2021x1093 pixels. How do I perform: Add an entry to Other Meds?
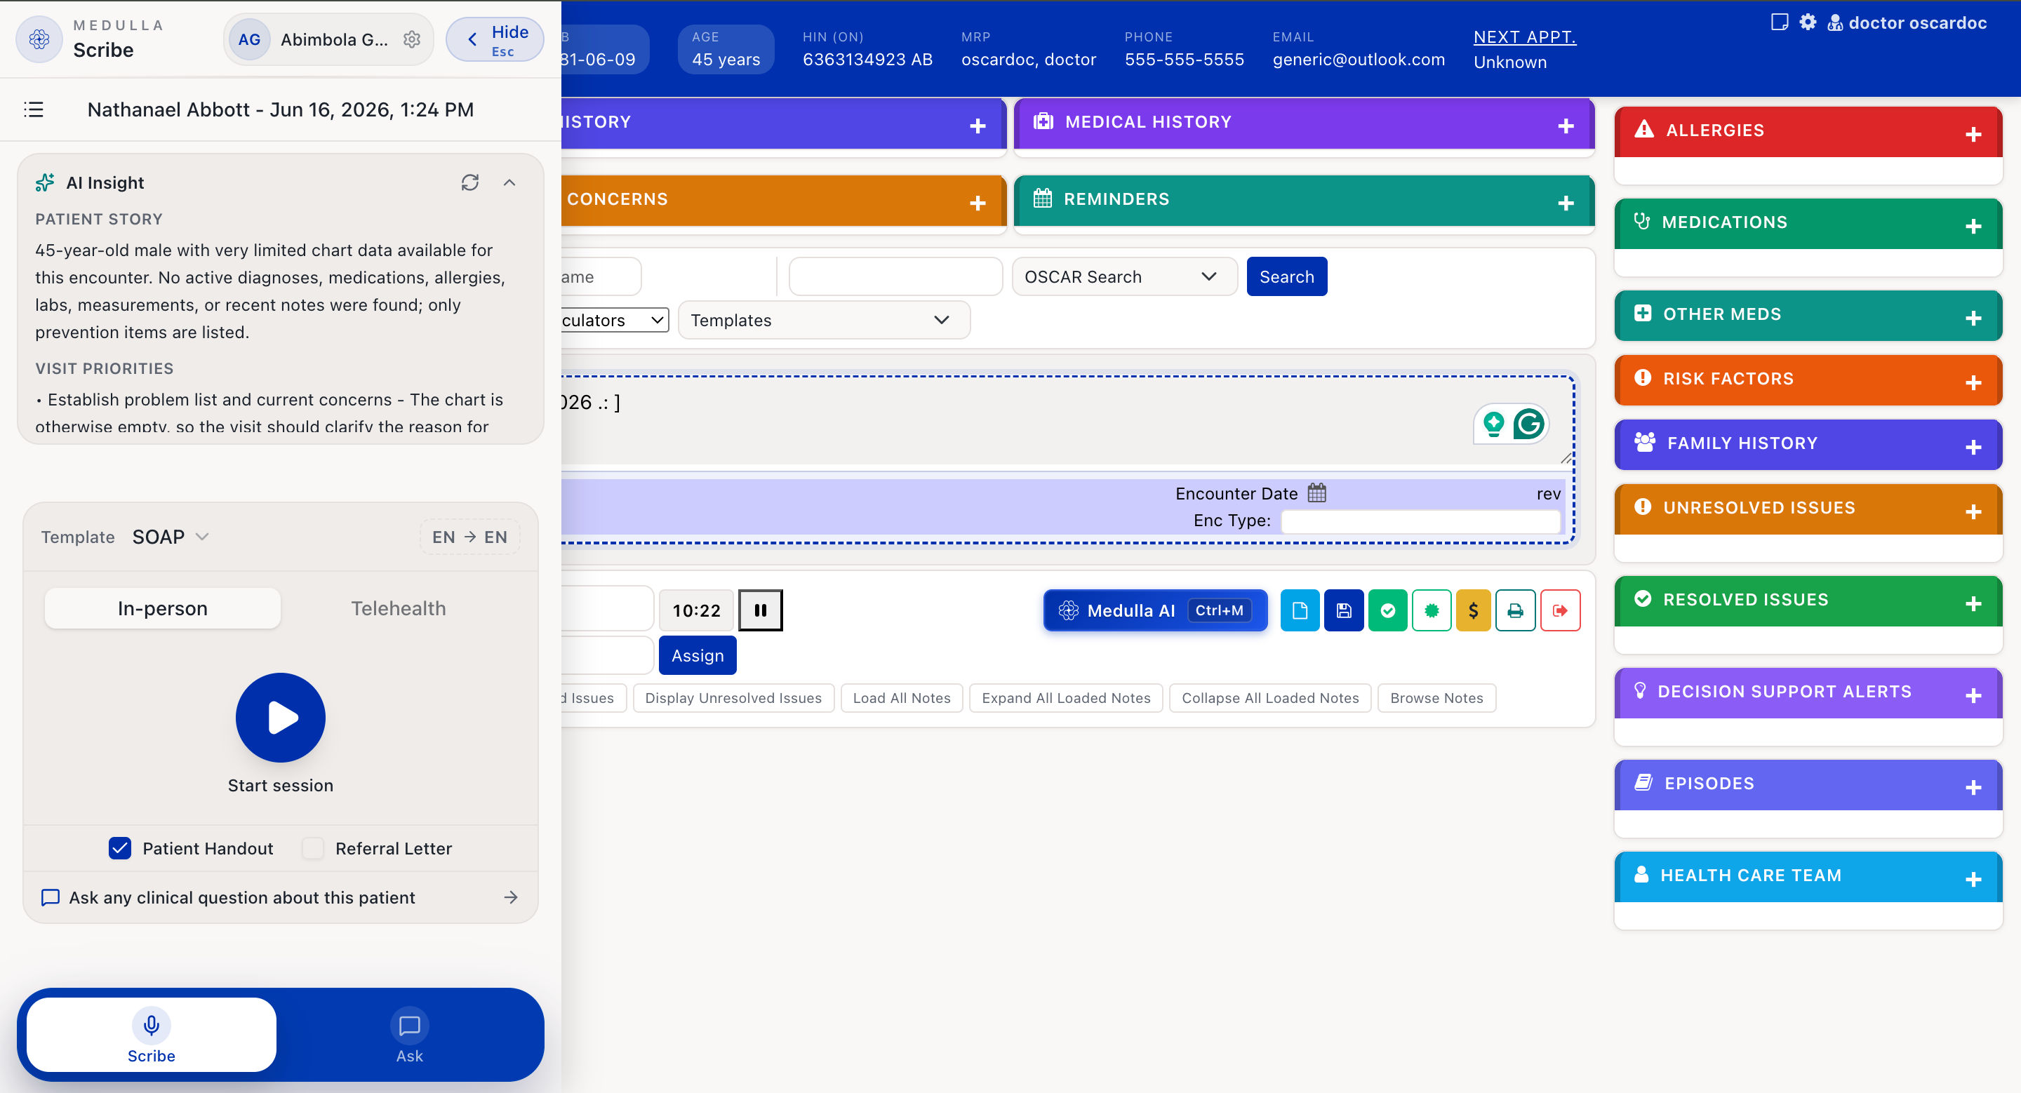(x=1974, y=318)
